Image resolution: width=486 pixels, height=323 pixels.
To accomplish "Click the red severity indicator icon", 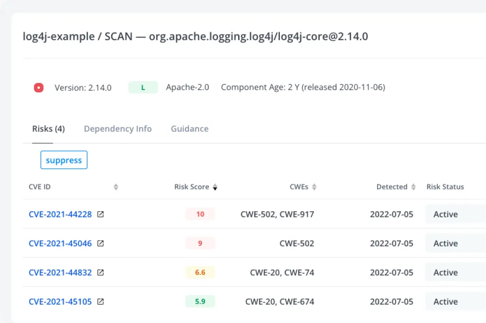I will pos(38,88).
